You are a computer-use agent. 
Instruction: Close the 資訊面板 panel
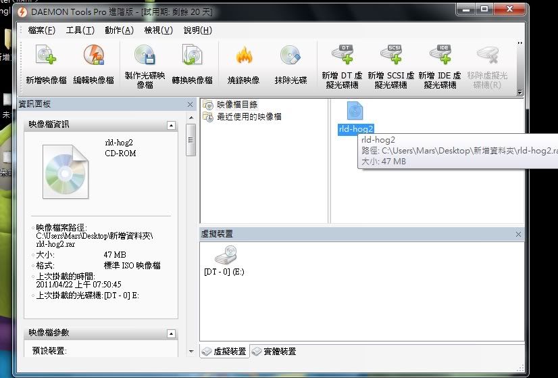click(x=191, y=104)
